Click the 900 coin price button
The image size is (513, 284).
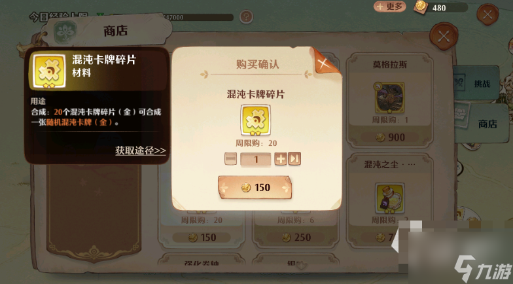(390, 137)
